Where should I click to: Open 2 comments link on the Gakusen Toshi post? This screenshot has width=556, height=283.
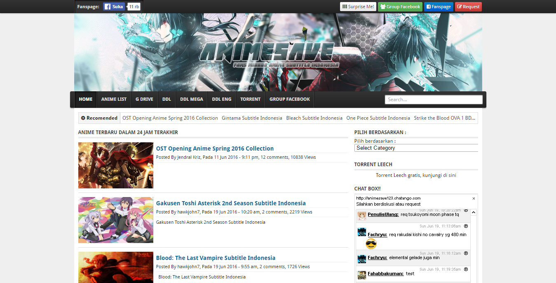[274, 212]
